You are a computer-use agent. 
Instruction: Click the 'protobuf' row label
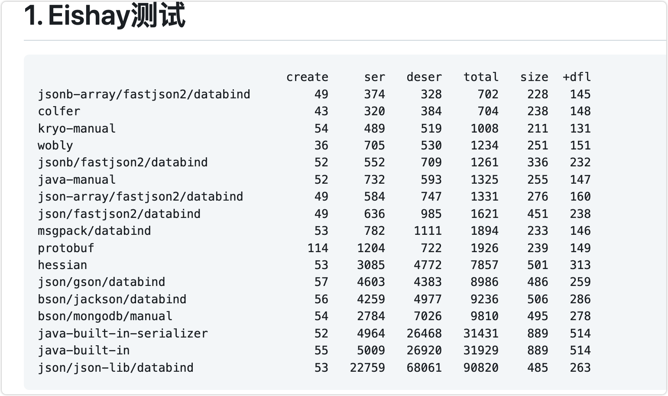66,248
